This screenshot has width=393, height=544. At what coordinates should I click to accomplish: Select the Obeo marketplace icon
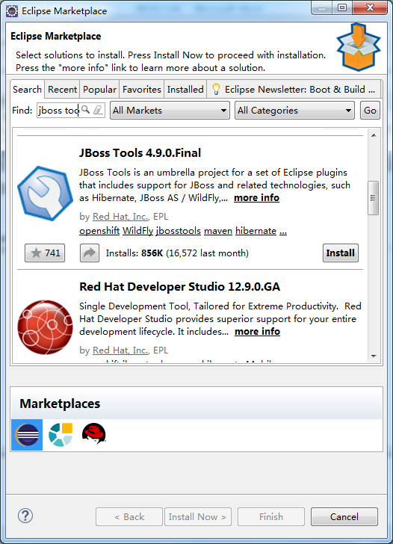tap(61, 435)
